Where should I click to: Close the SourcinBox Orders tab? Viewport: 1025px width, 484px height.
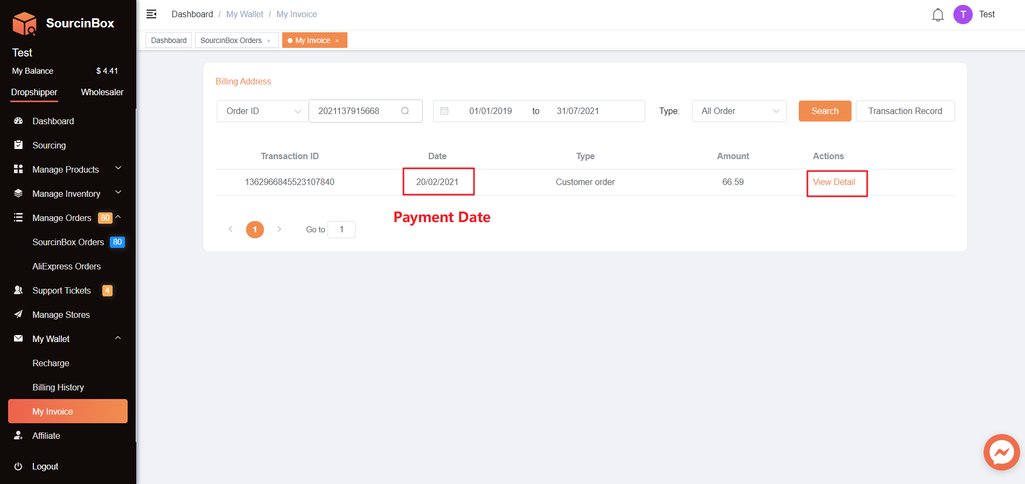tap(269, 41)
